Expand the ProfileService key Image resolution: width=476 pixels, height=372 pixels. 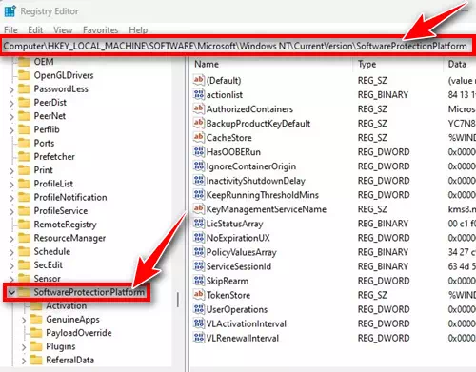coord(11,211)
